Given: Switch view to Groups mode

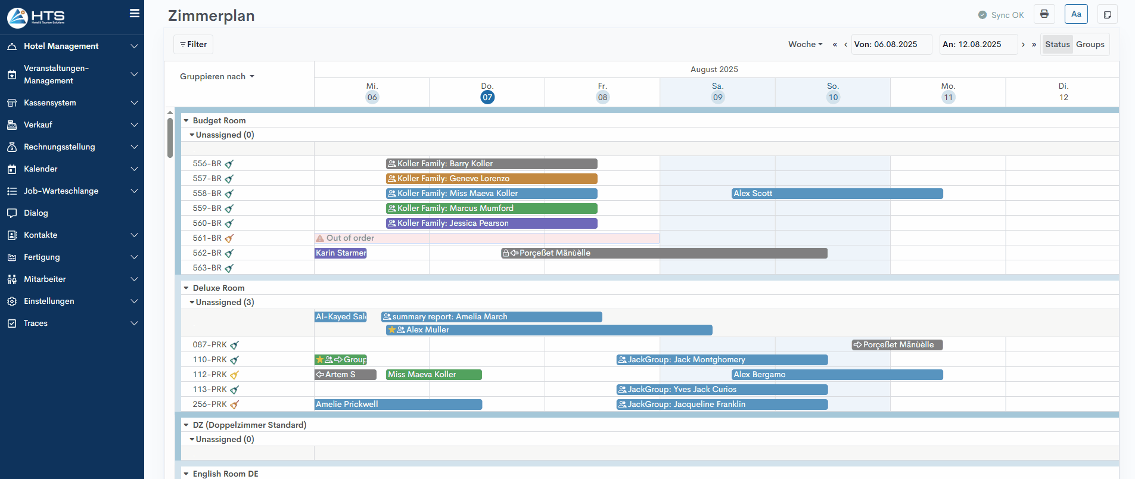Looking at the screenshot, I should click(1090, 45).
